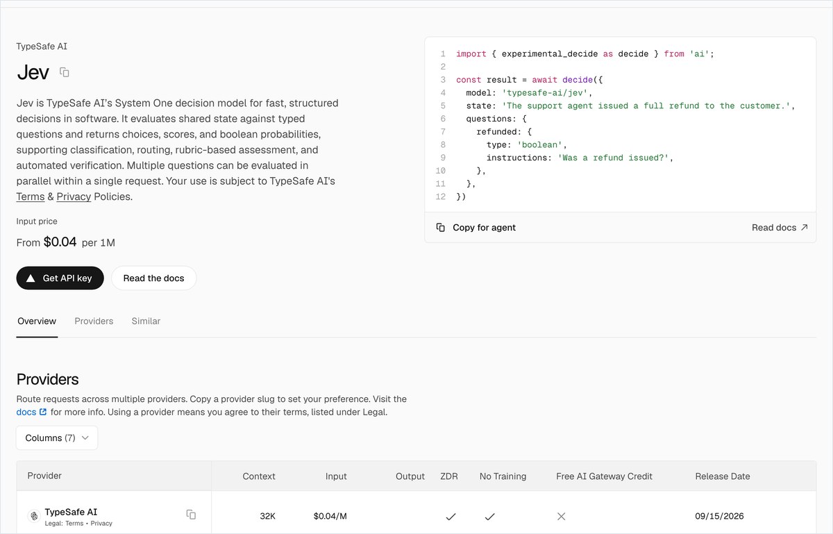Click the 'typesafe-ai/jev' string in code

coord(545,92)
